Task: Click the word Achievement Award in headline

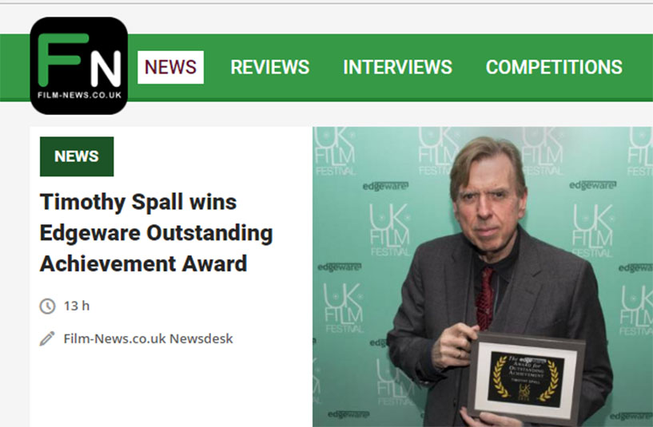Action: [x=143, y=264]
